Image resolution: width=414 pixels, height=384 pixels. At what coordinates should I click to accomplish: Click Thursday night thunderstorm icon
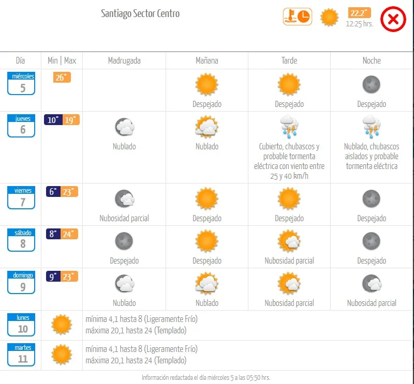pyautogui.click(x=372, y=127)
